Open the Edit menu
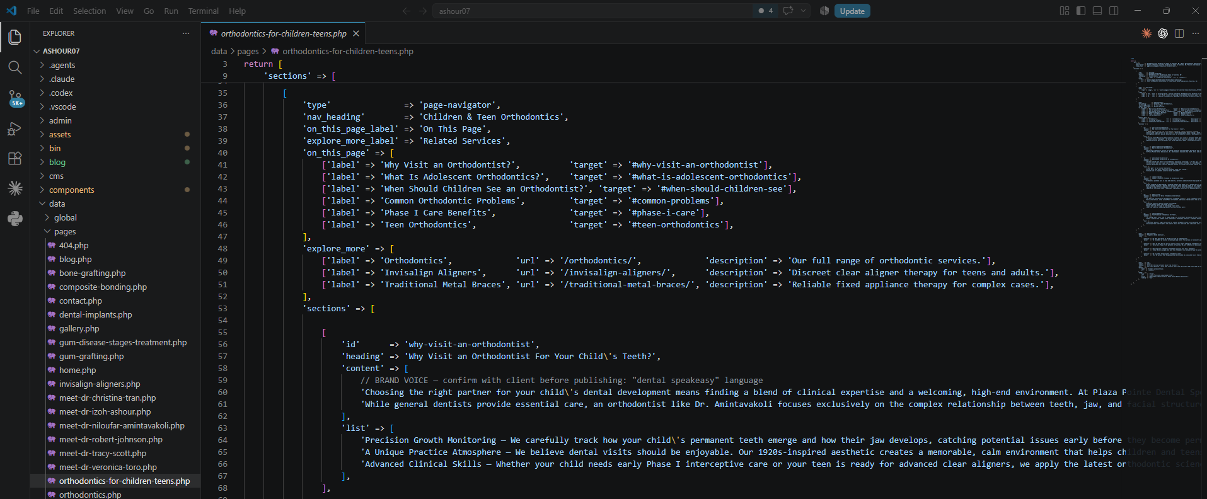This screenshot has height=499, width=1207. tap(56, 11)
